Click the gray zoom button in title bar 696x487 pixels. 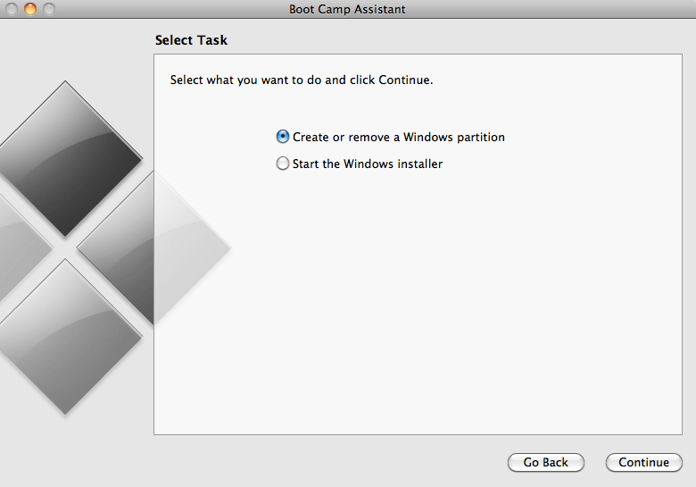coord(48,9)
